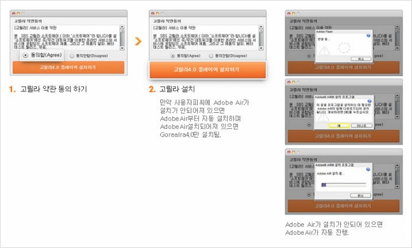Click the terms text area in step 2 window
The width and height of the screenshot is (412, 248).
[205, 38]
